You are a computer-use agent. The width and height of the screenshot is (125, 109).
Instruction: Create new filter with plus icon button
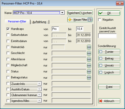click(x=80, y=20)
